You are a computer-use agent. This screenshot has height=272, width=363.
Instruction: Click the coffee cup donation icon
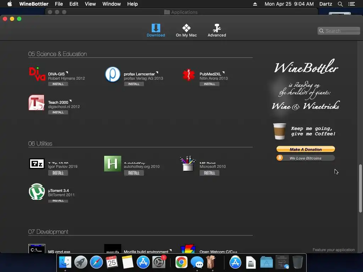tap(279, 131)
